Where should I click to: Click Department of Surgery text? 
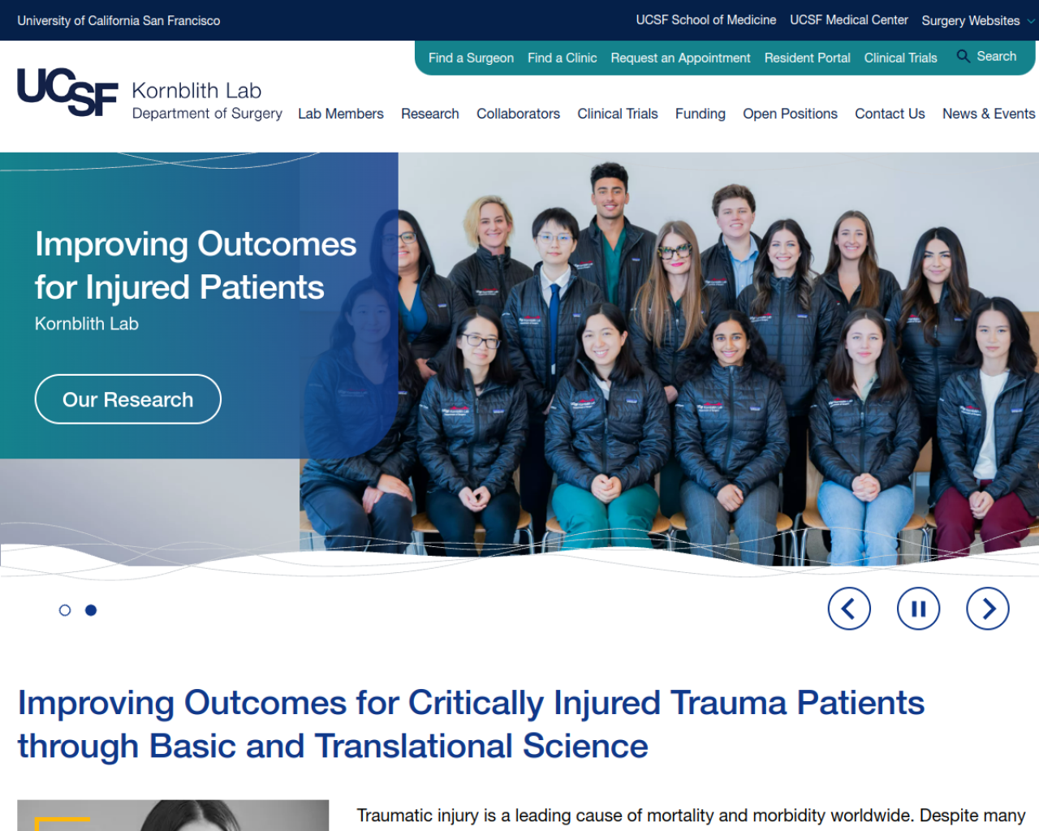(207, 114)
